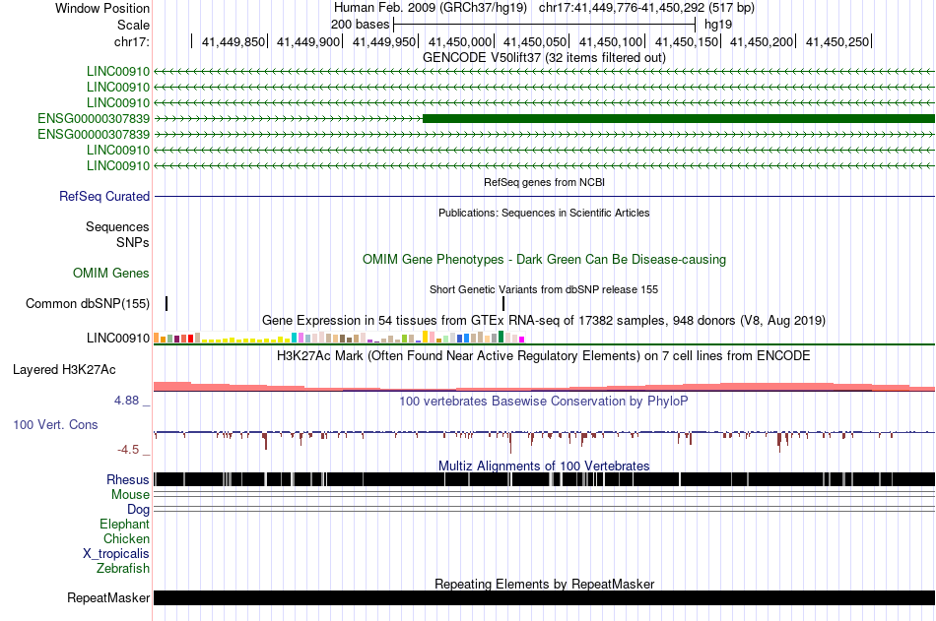
Task: Click the position text chr17:41,449,776-41,450,292 (517 bp)
Action: 646,8
